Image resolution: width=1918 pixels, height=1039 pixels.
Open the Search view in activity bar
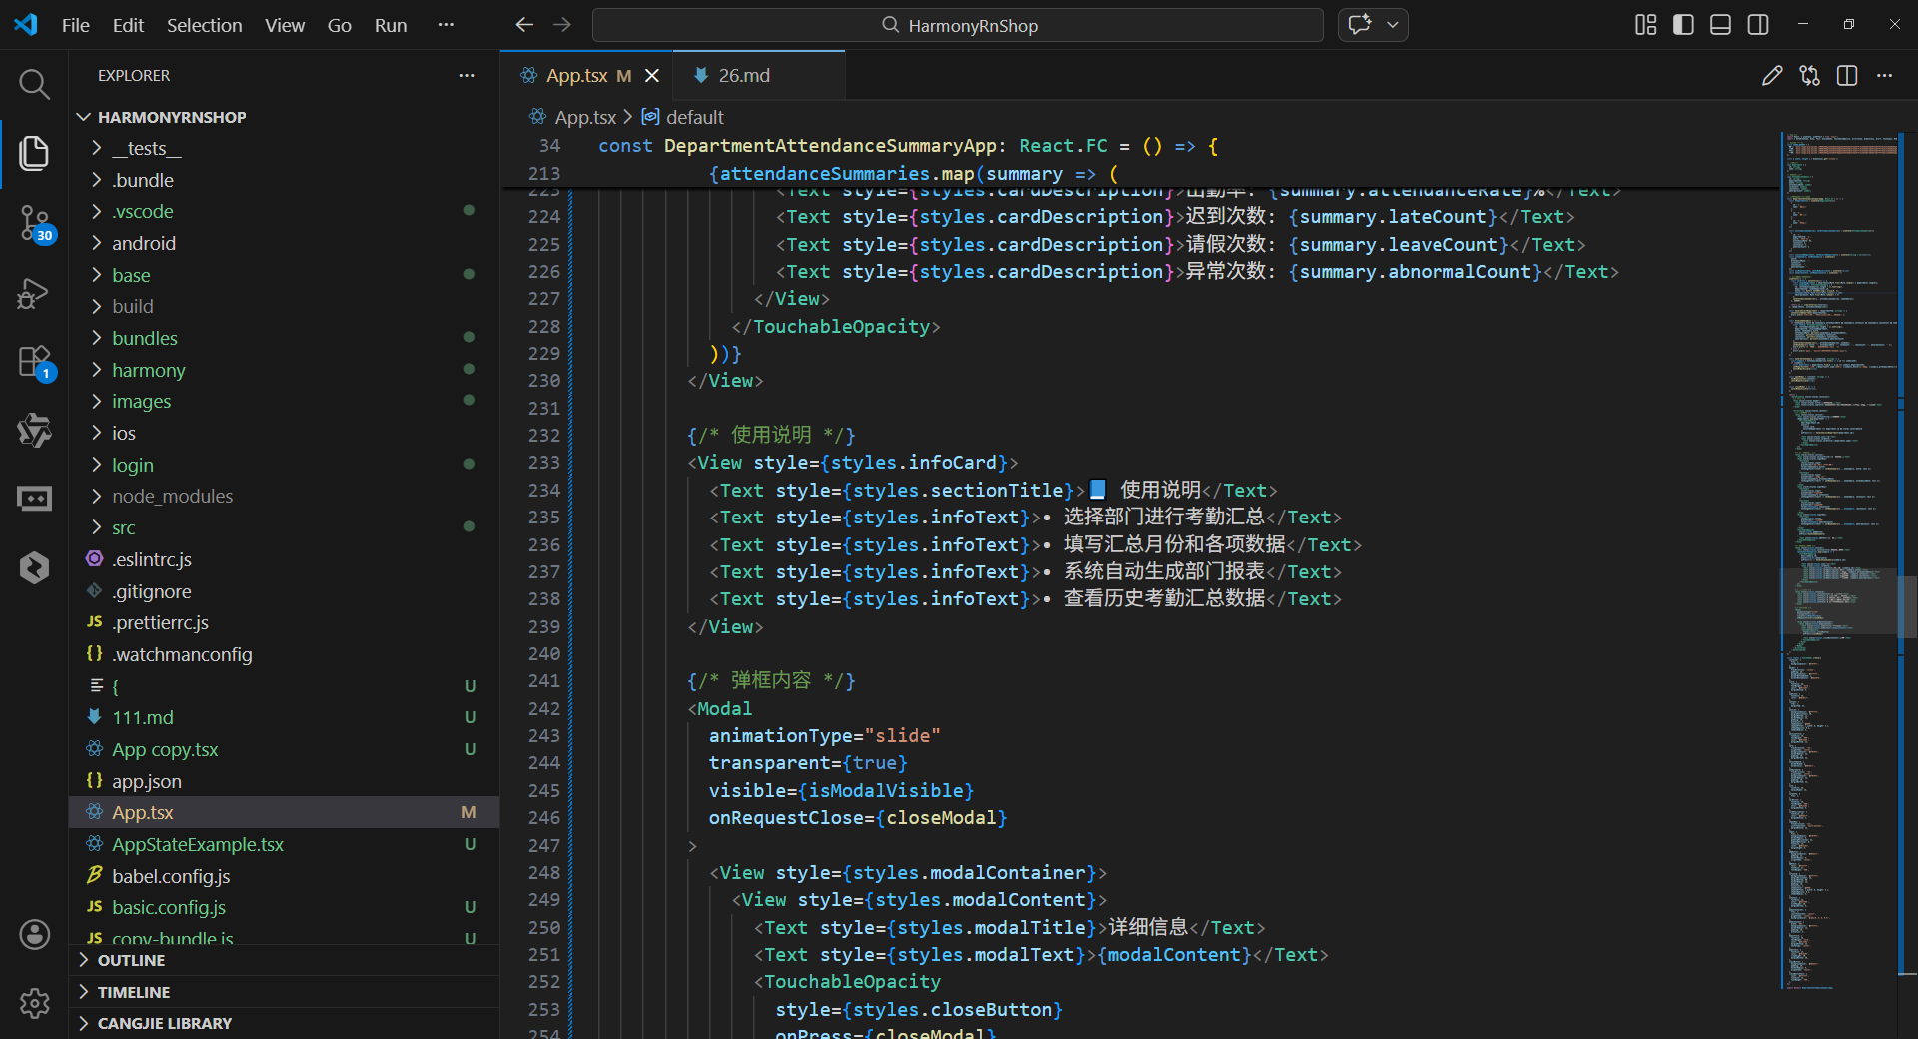(34, 84)
